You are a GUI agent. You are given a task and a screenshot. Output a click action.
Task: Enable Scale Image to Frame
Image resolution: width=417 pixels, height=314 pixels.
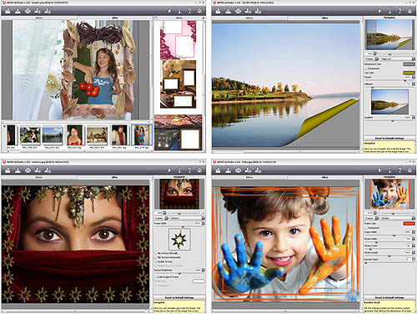156,277
